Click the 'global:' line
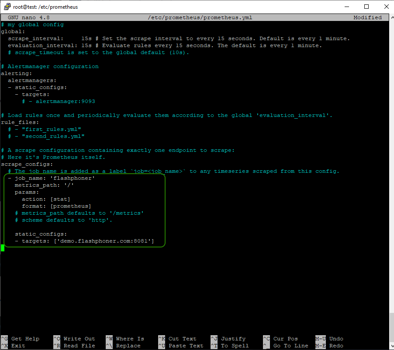 pos(13,31)
